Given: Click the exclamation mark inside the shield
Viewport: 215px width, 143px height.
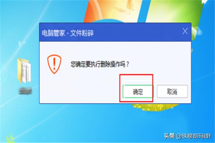Looking at the screenshot, I should point(54,63).
